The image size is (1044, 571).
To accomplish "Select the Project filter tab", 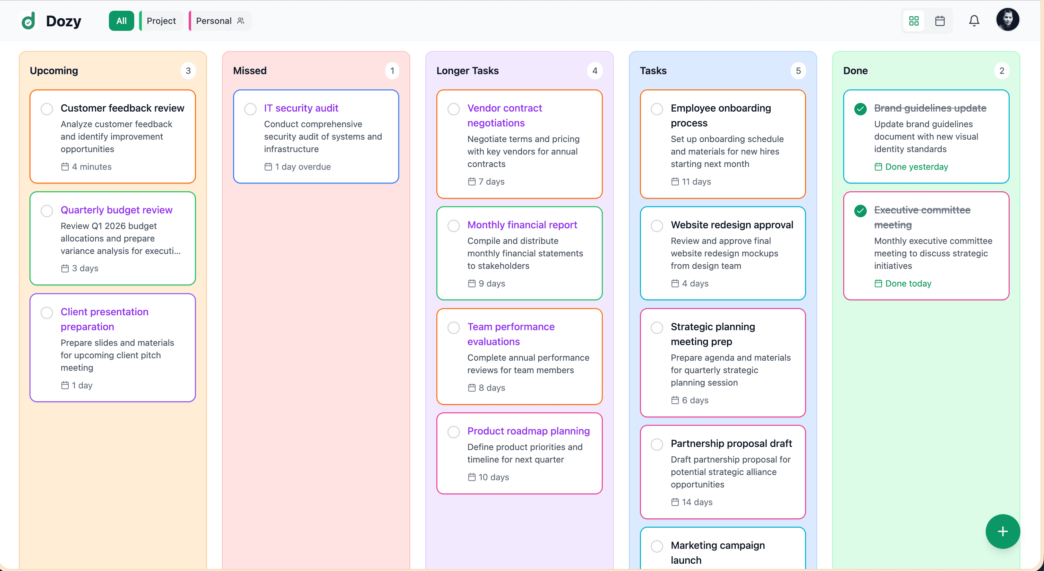I will click(161, 21).
